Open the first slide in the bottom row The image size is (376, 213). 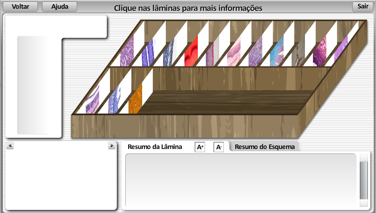92,100
